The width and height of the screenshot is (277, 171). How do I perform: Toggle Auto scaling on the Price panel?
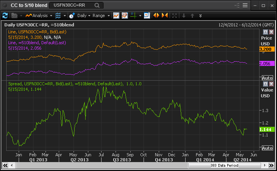point(267,78)
